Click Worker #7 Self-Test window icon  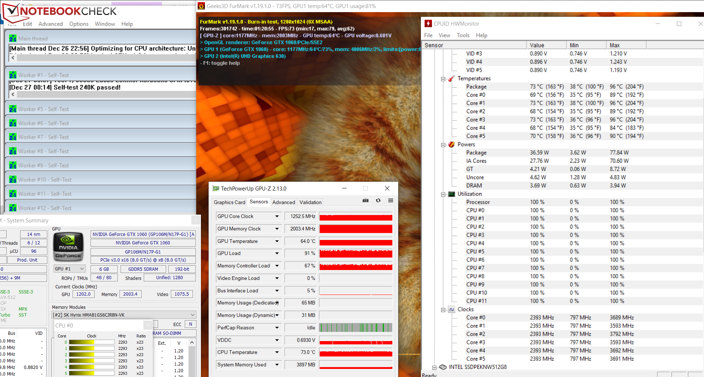click(x=13, y=137)
